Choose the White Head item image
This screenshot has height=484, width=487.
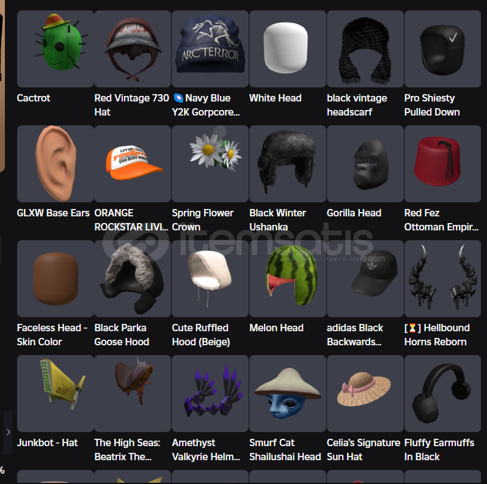(288, 49)
